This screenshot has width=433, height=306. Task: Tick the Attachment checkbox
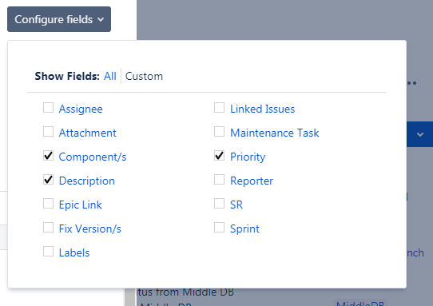48,132
